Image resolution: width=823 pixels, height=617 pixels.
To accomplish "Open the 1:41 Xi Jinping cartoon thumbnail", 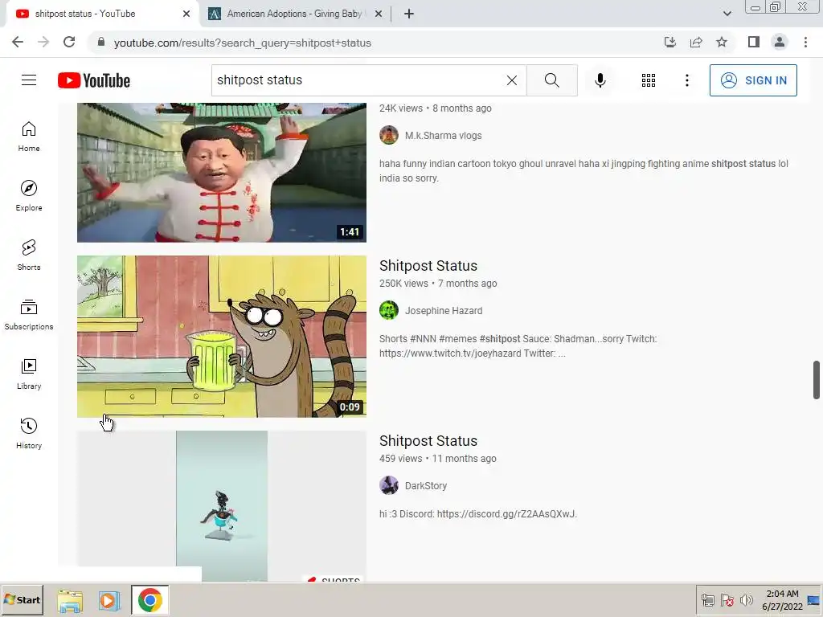I will (x=222, y=173).
